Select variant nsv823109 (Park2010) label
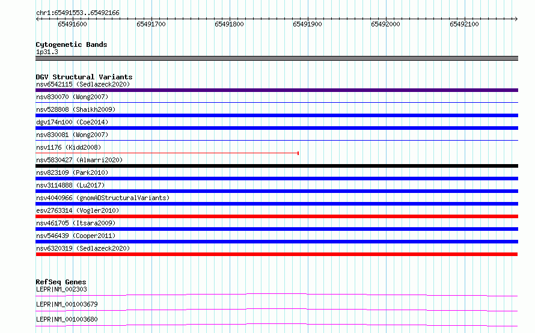 [x=72, y=173]
